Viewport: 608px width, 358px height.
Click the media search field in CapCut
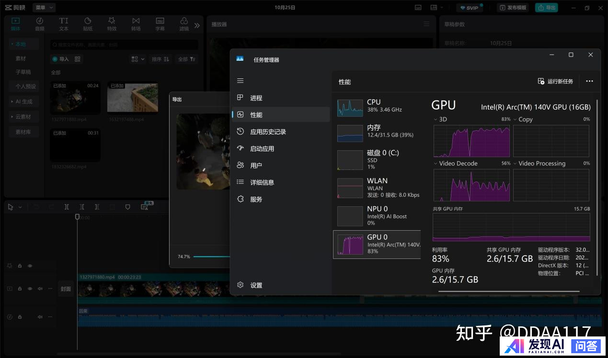point(124,45)
